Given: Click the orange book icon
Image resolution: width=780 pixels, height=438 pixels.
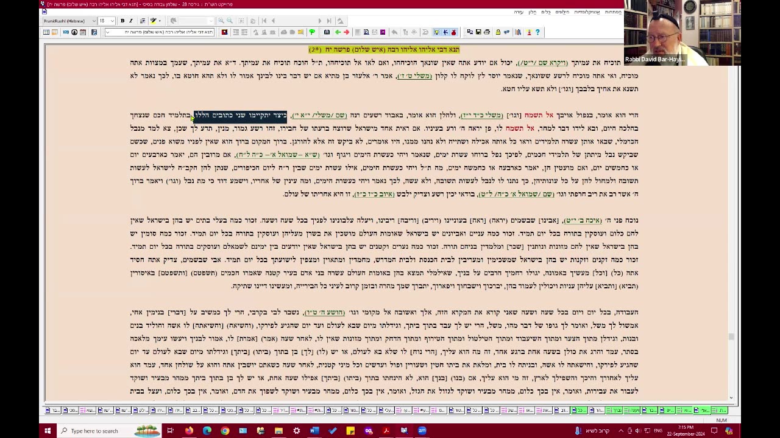Looking at the screenshot, I should (55, 32).
